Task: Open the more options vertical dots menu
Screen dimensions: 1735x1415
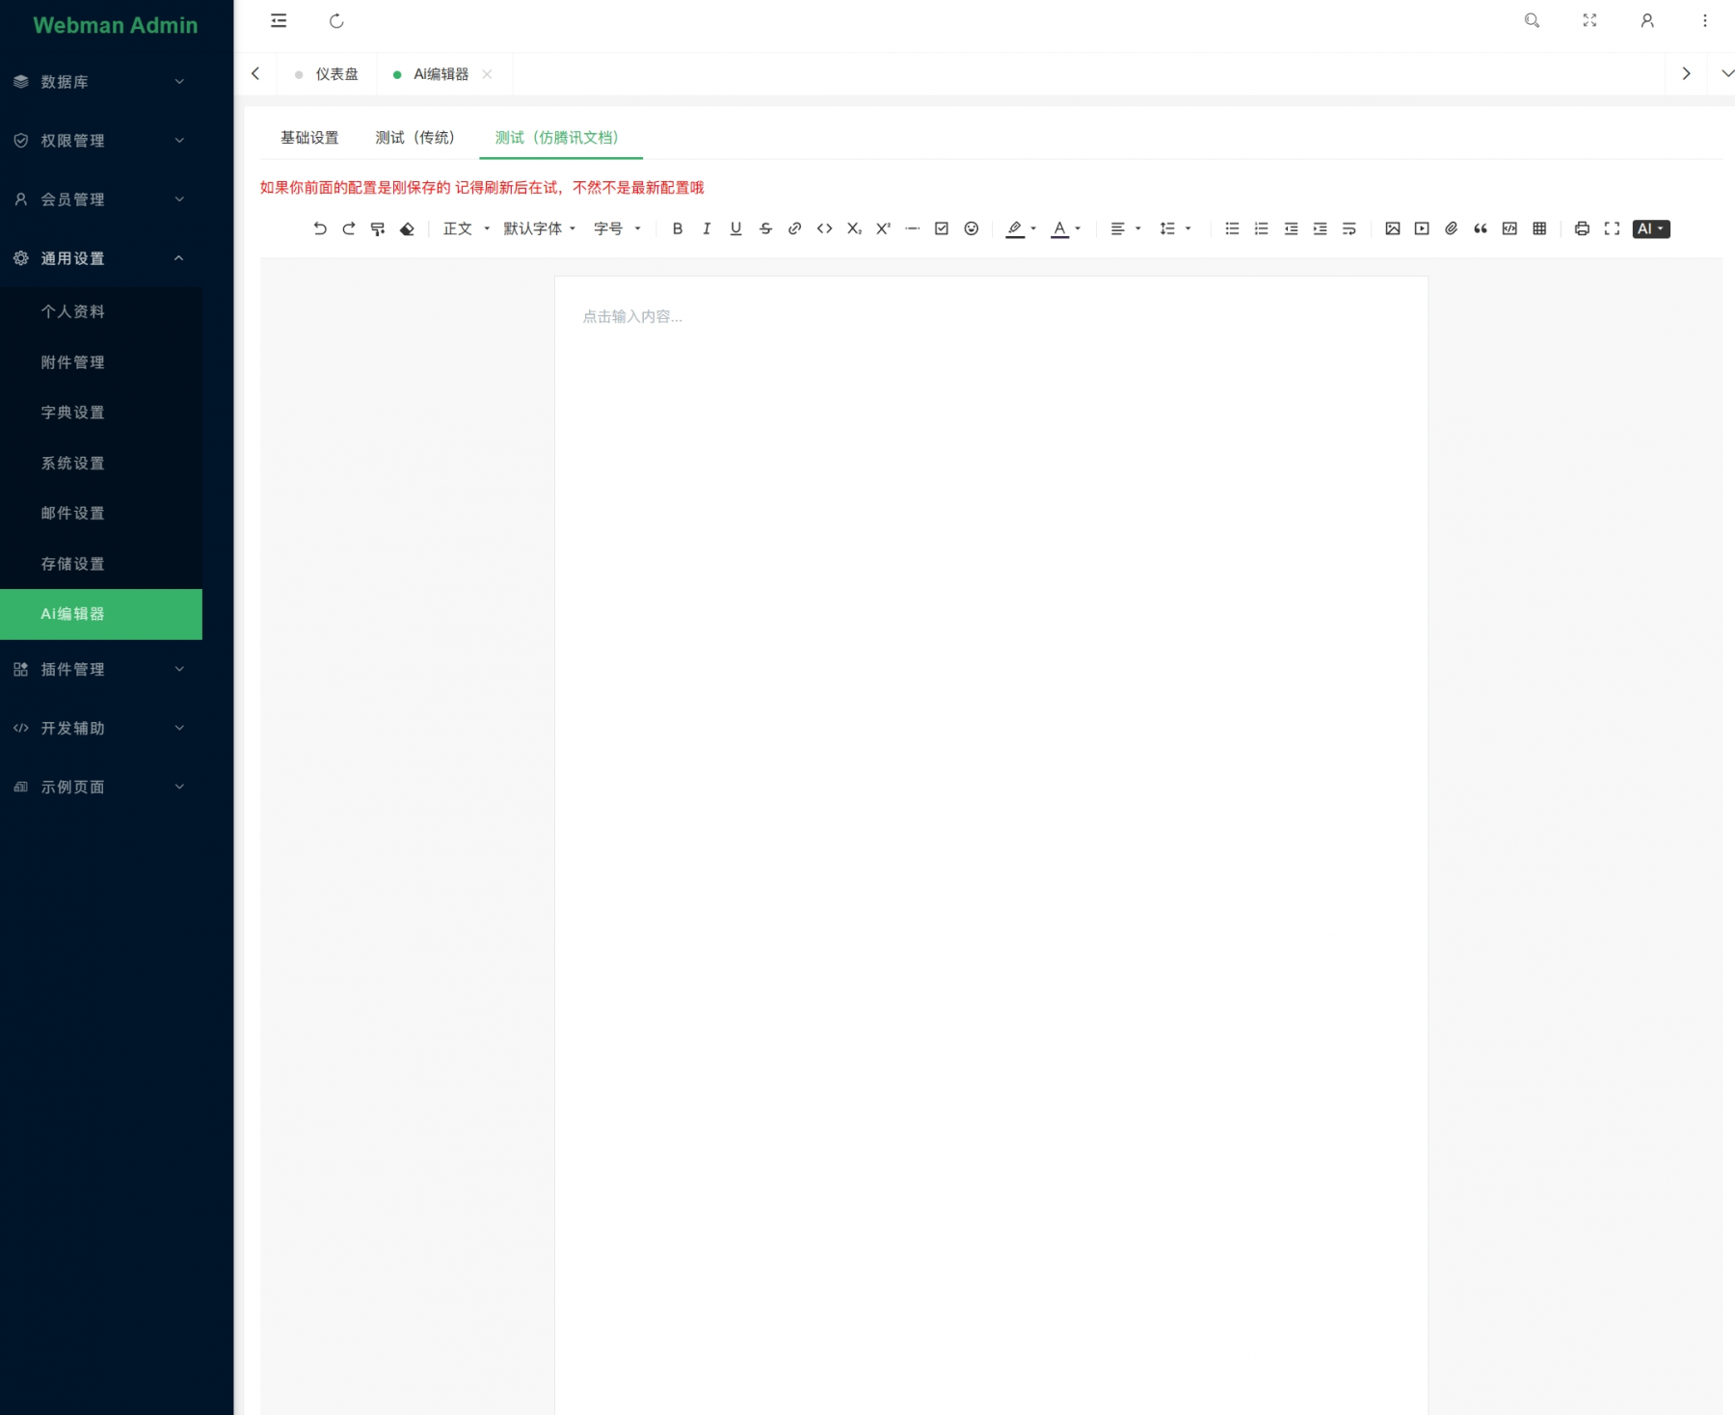Action: [x=1705, y=20]
